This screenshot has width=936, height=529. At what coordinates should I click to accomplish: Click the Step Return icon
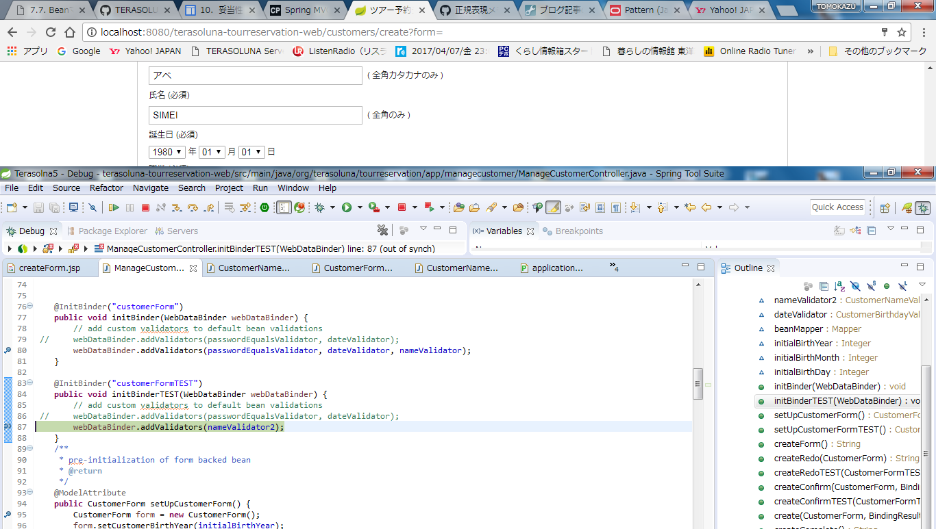[x=210, y=207]
